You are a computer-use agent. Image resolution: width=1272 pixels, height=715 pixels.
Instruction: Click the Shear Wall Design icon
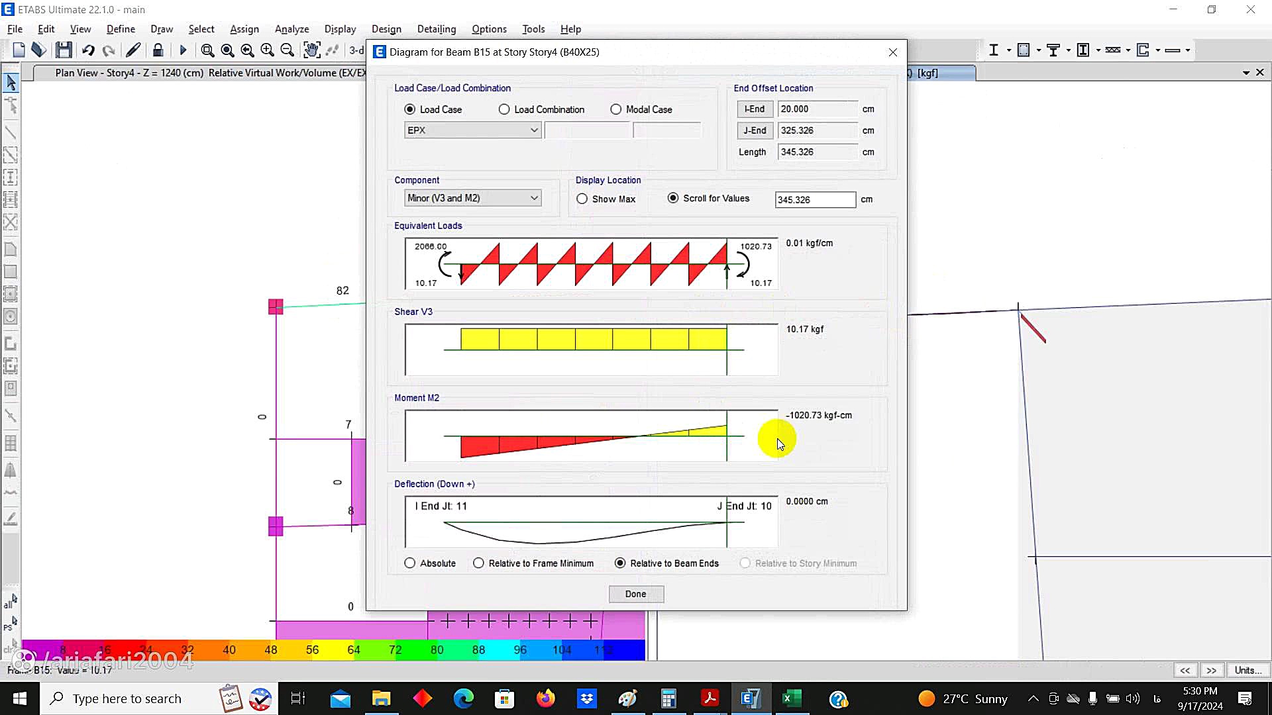coord(1143,50)
